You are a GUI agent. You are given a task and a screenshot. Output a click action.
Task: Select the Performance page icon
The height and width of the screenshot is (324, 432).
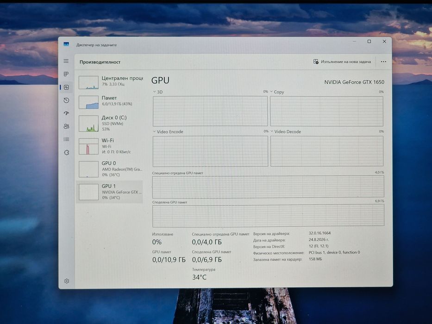66,87
